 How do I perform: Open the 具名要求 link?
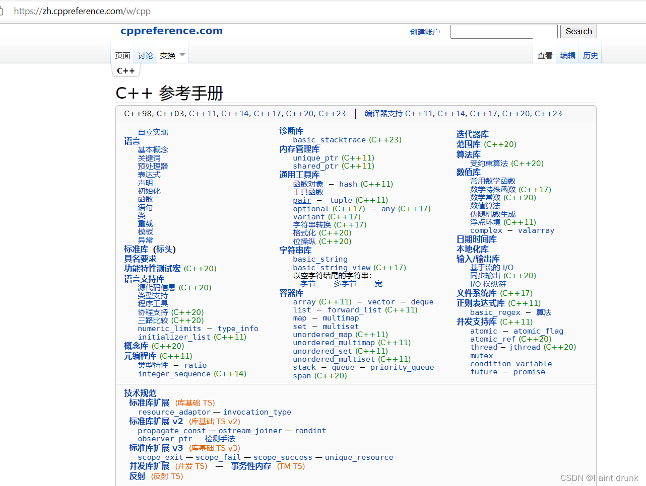[x=140, y=259]
